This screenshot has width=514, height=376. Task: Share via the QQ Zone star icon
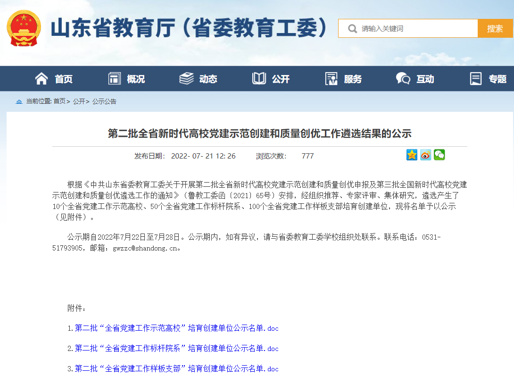coord(412,155)
